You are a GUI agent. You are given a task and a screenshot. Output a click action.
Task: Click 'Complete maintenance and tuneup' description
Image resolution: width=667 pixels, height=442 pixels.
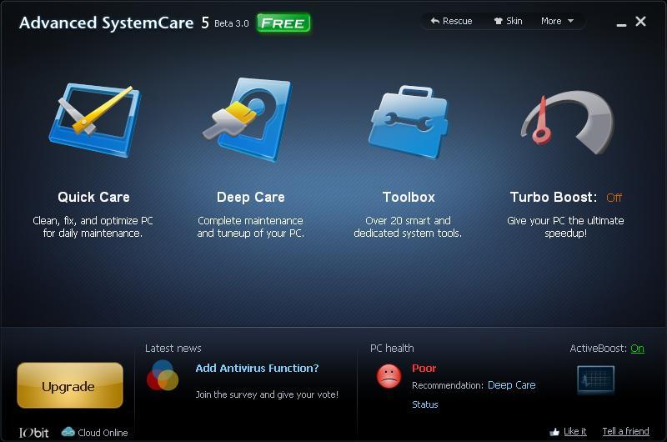pyautogui.click(x=250, y=227)
